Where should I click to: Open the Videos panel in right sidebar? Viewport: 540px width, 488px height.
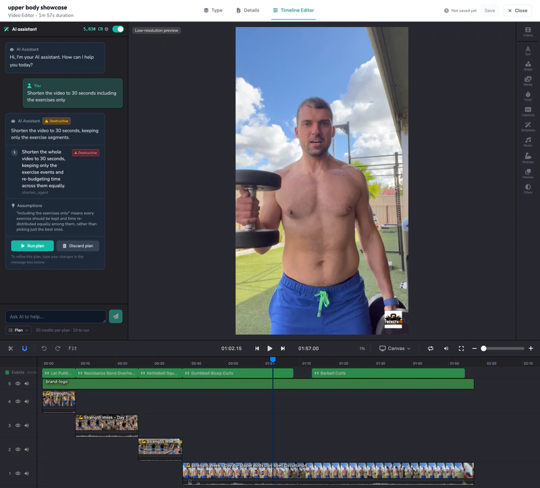click(528, 32)
